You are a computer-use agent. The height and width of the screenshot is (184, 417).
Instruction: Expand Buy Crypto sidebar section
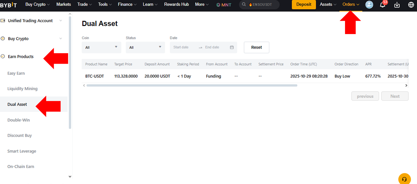point(60,38)
